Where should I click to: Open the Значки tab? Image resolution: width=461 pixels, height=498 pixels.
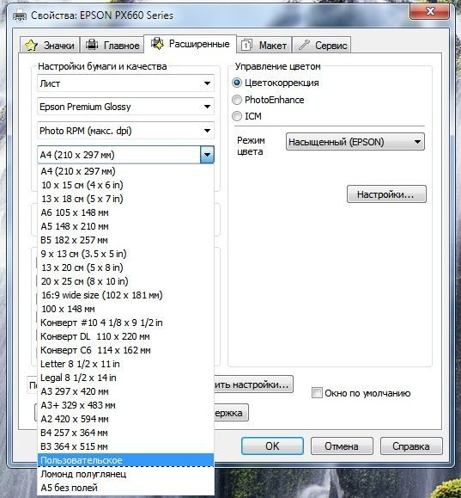pos(50,45)
